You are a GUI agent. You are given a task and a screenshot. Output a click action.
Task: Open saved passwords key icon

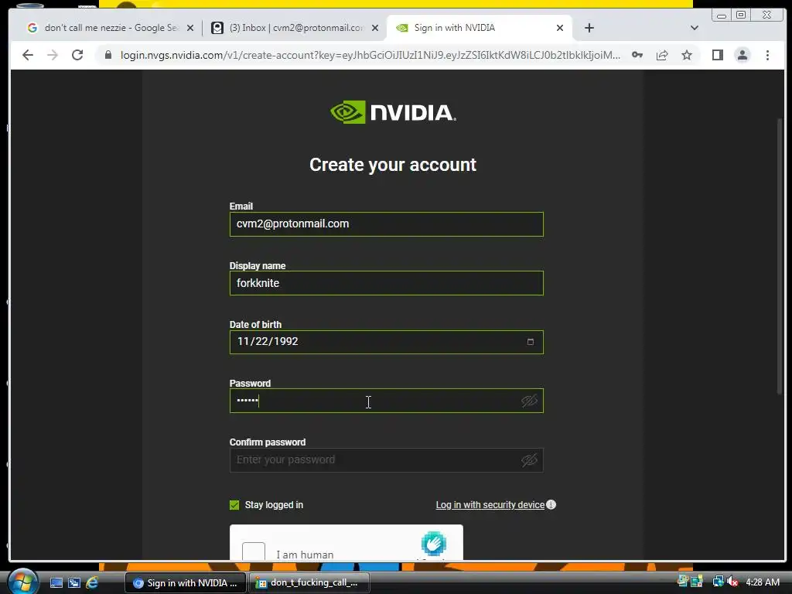(x=637, y=55)
